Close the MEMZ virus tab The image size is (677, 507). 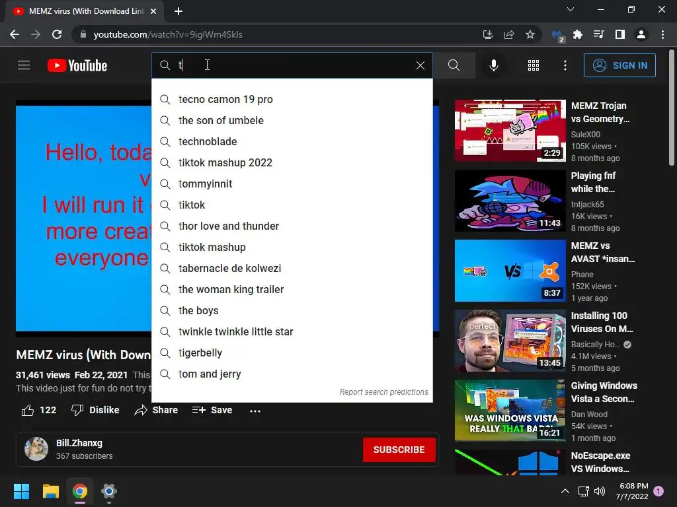pyautogui.click(x=153, y=11)
